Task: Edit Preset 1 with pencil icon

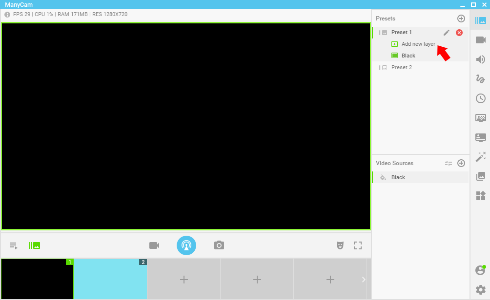Action: pos(446,33)
